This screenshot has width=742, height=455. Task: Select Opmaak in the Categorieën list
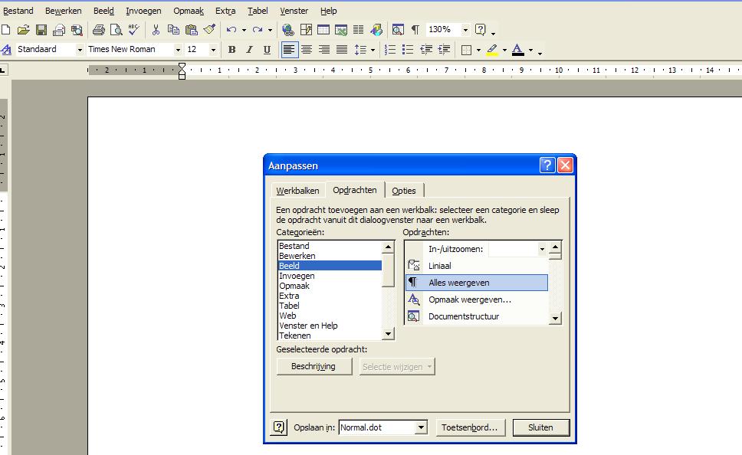(294, 286)
